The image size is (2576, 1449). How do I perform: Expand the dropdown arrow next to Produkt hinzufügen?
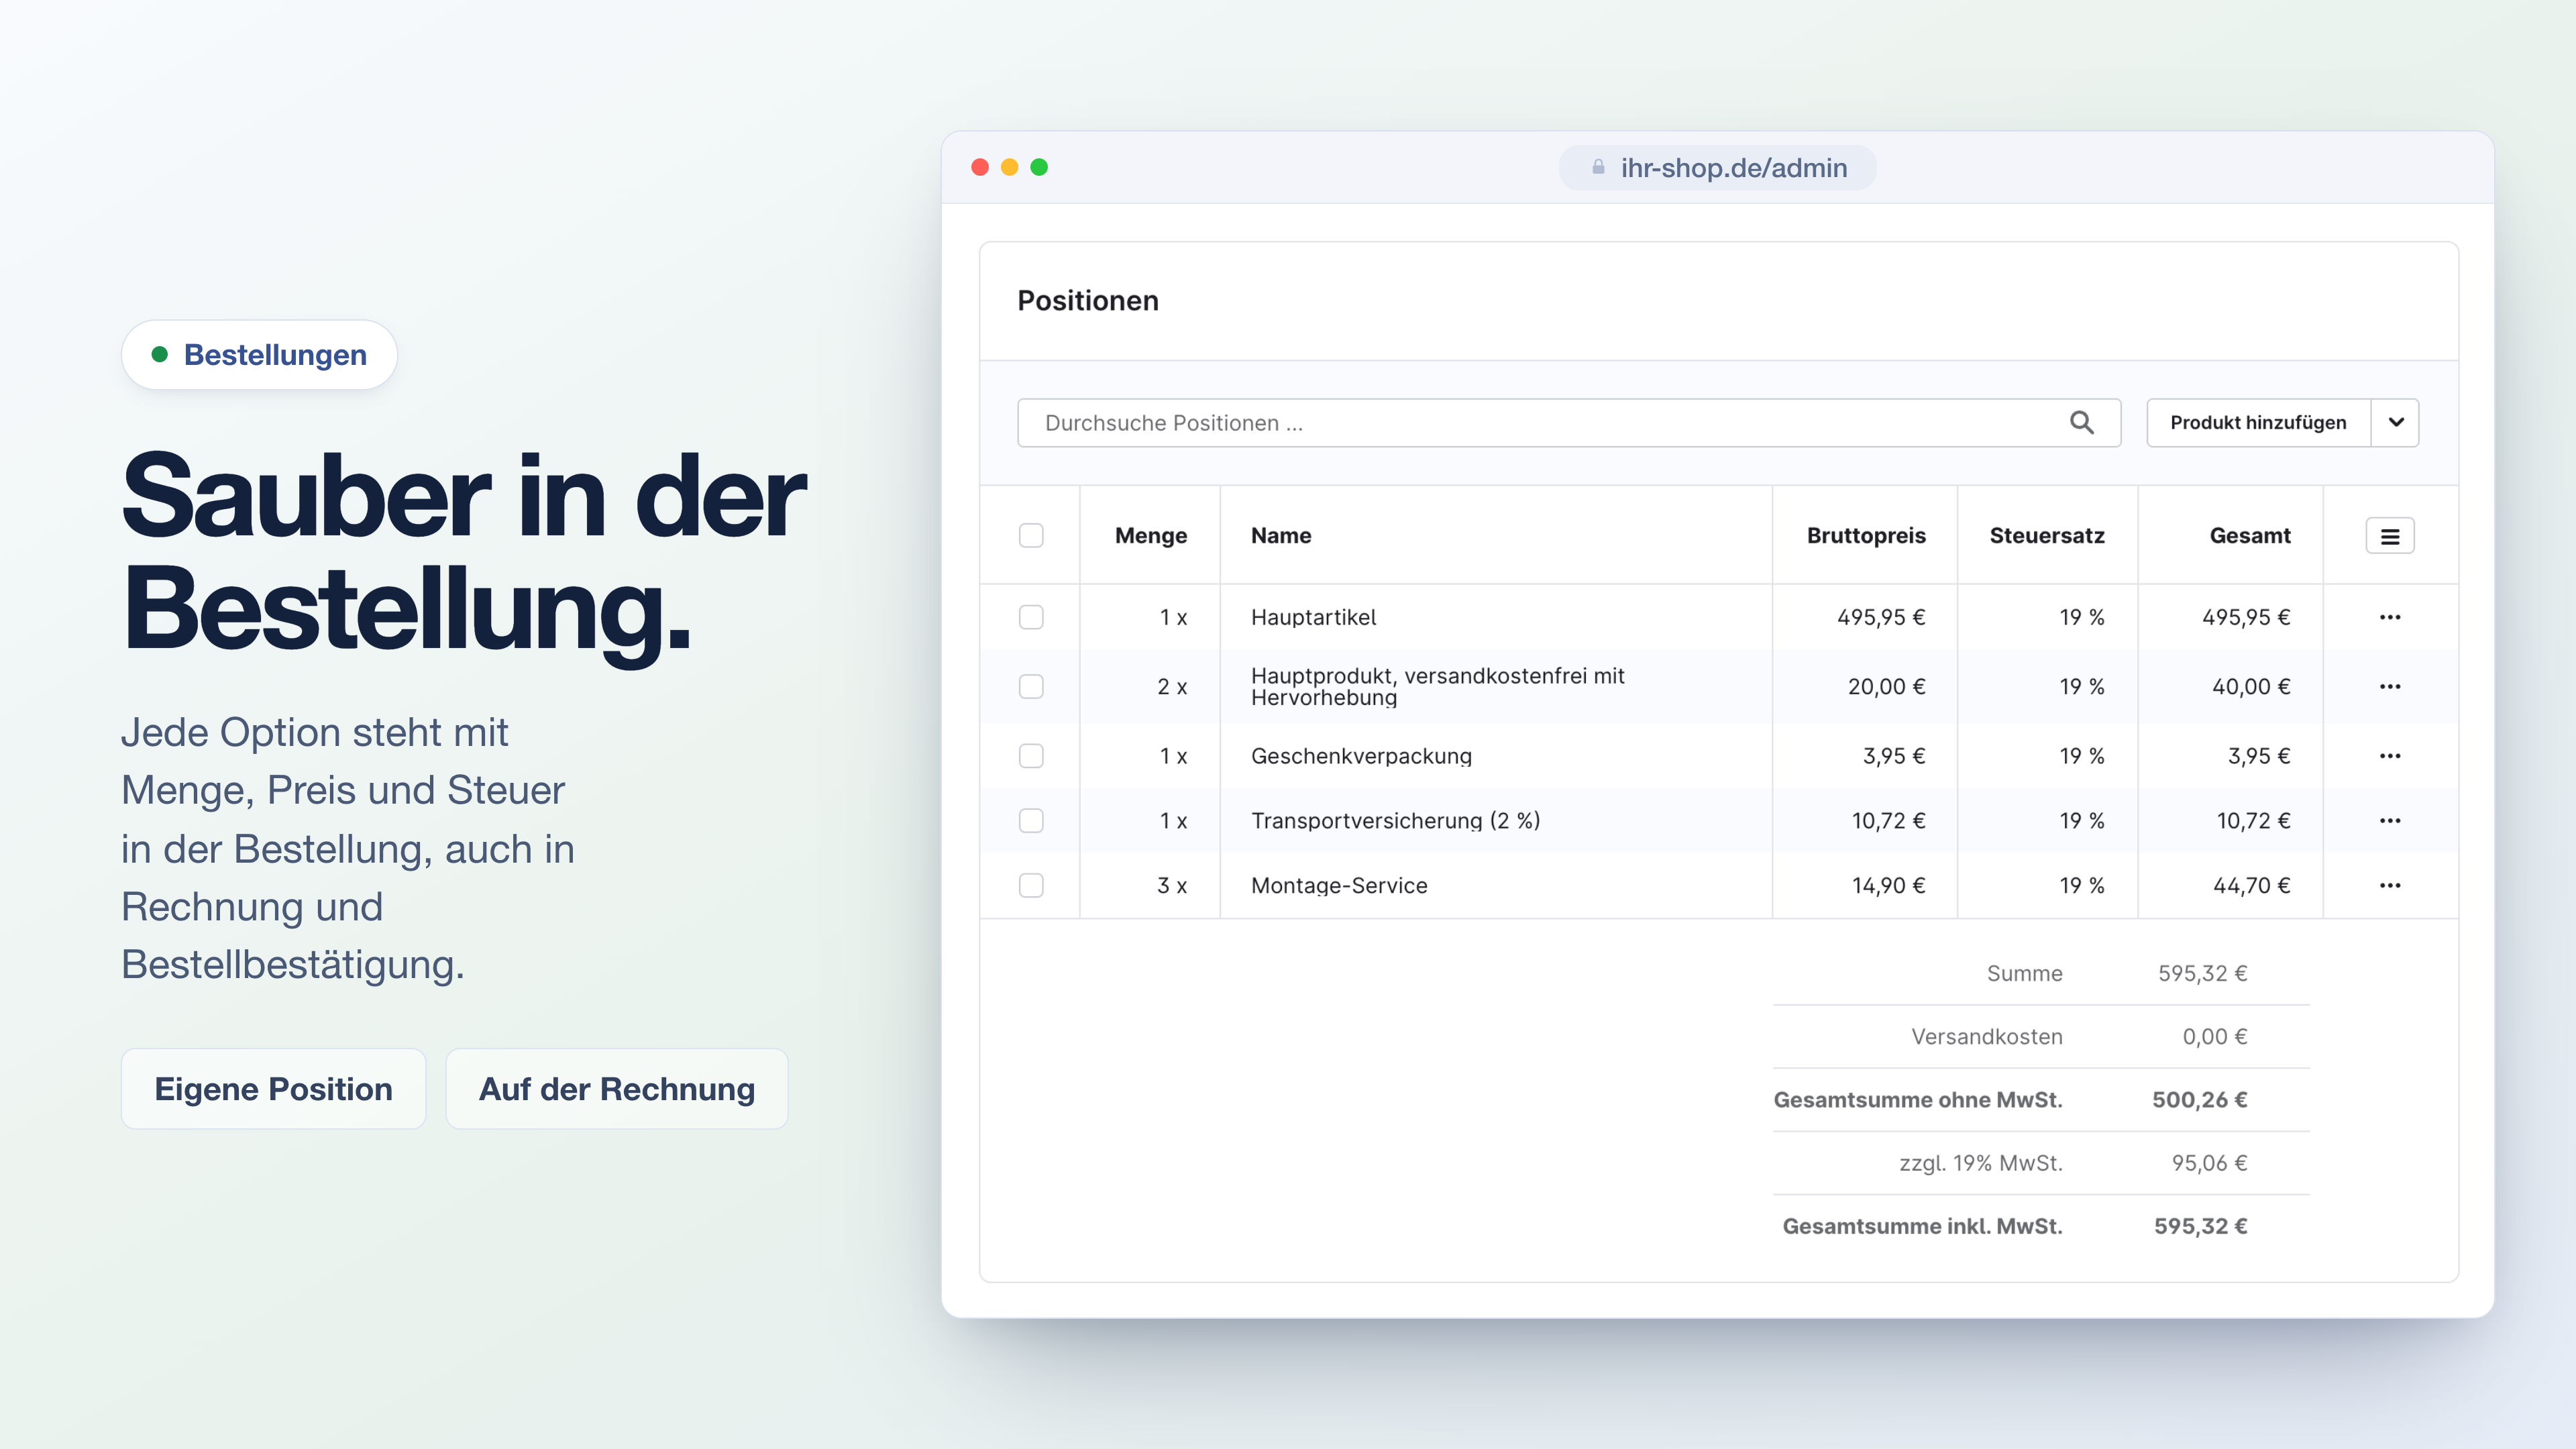coord(2395,423)
